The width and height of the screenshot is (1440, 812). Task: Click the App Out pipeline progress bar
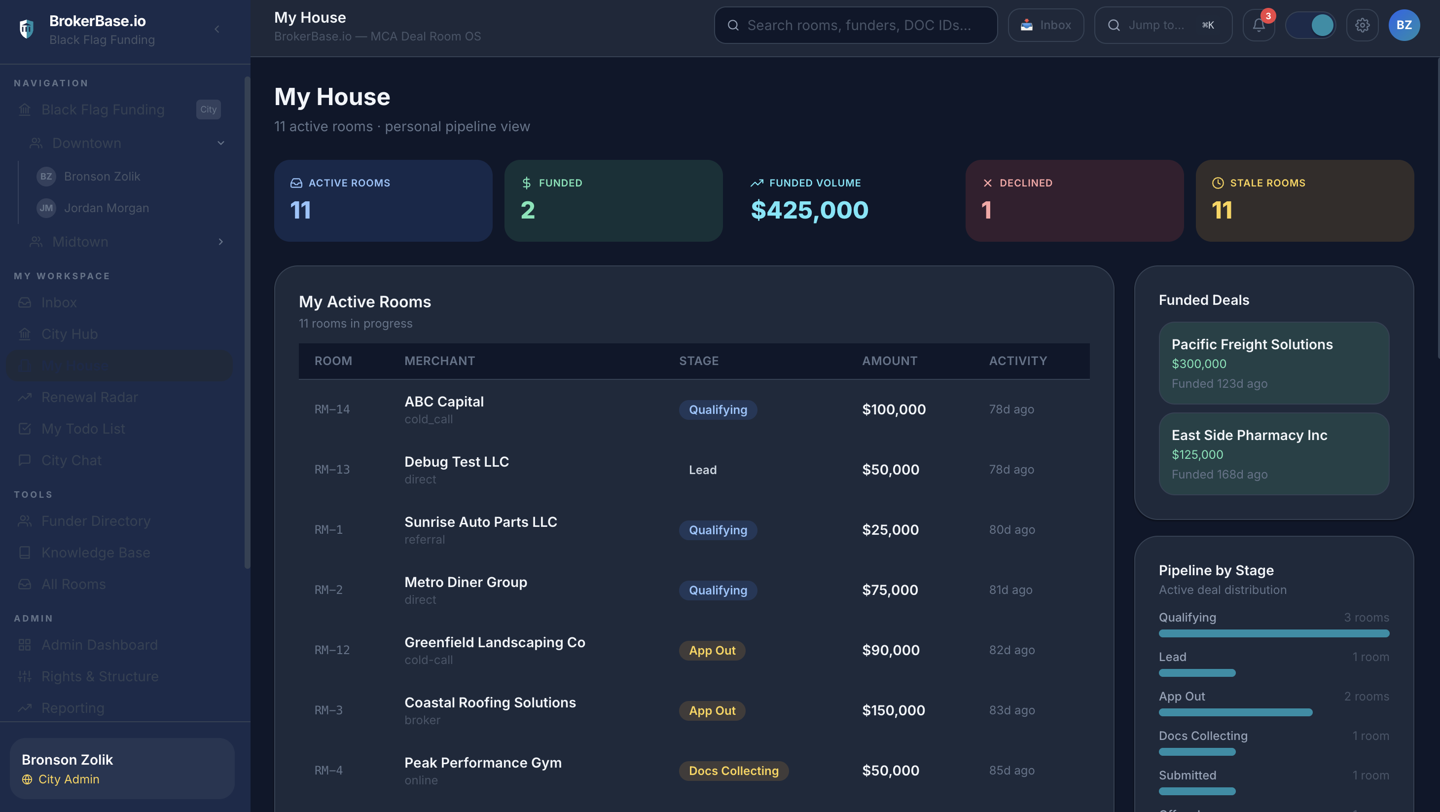pos(1235,712)
